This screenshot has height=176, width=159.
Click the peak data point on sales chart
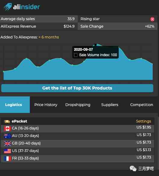pos(95,44)
